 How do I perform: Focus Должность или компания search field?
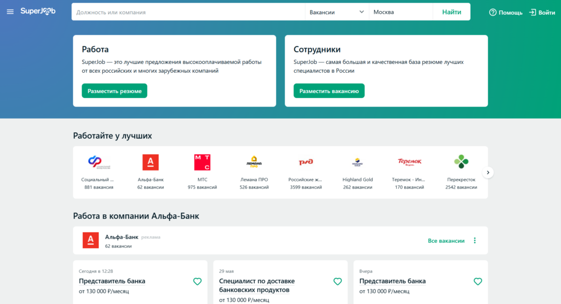click(x=188, y=12)
